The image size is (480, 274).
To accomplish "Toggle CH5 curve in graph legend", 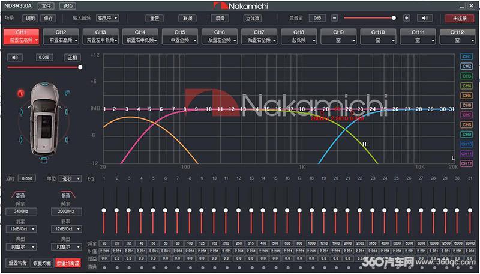I will pyautogui.click(x=466, y=96).
